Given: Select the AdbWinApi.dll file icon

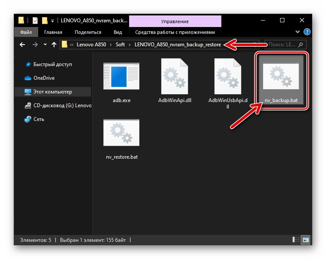Looking at the screenshot, I should click(175, 76).
